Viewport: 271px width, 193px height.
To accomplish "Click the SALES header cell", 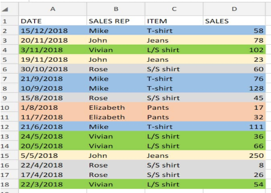I will (x=234, y=21).
